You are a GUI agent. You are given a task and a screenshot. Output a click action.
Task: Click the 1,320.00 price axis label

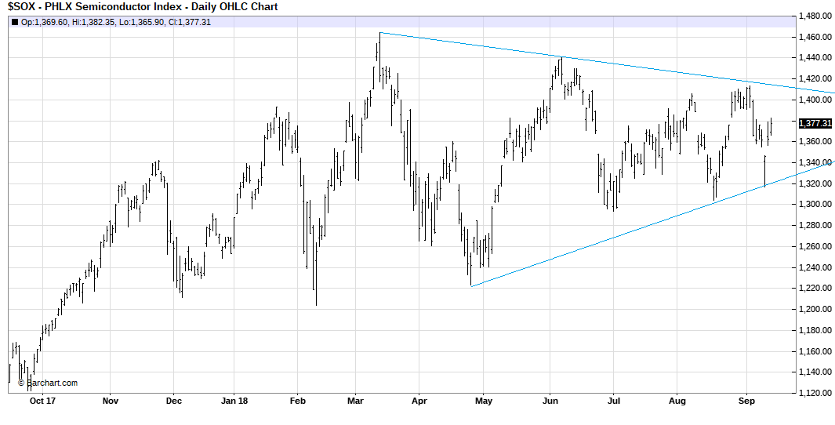815,183
